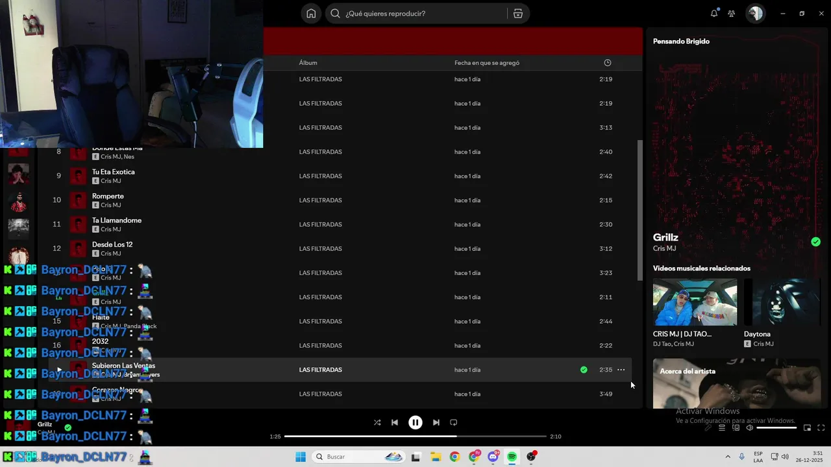The width and height of the screenshot is (831, 467).
Task: Click the Buscar field on the Windows taskbar
Action: tap(357, 457)
